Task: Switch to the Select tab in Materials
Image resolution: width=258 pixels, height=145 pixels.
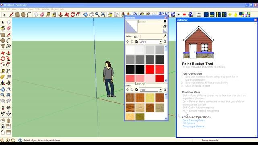Action: [x=129, y=37]
